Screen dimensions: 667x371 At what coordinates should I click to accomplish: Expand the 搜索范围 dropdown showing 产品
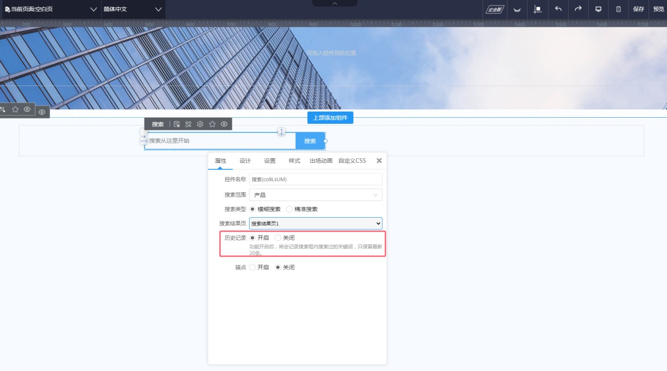[315, 195]
